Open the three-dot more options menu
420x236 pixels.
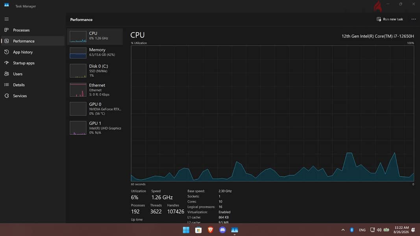click(x=414, y=19)
